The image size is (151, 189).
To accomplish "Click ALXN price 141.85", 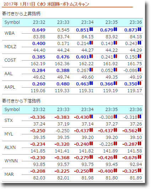I will (38, 151).
